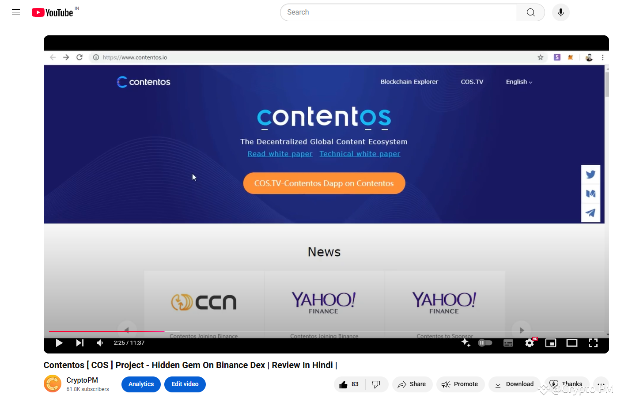
Task: Toggle subtitles in the player
Action: (x=508, y=343)
